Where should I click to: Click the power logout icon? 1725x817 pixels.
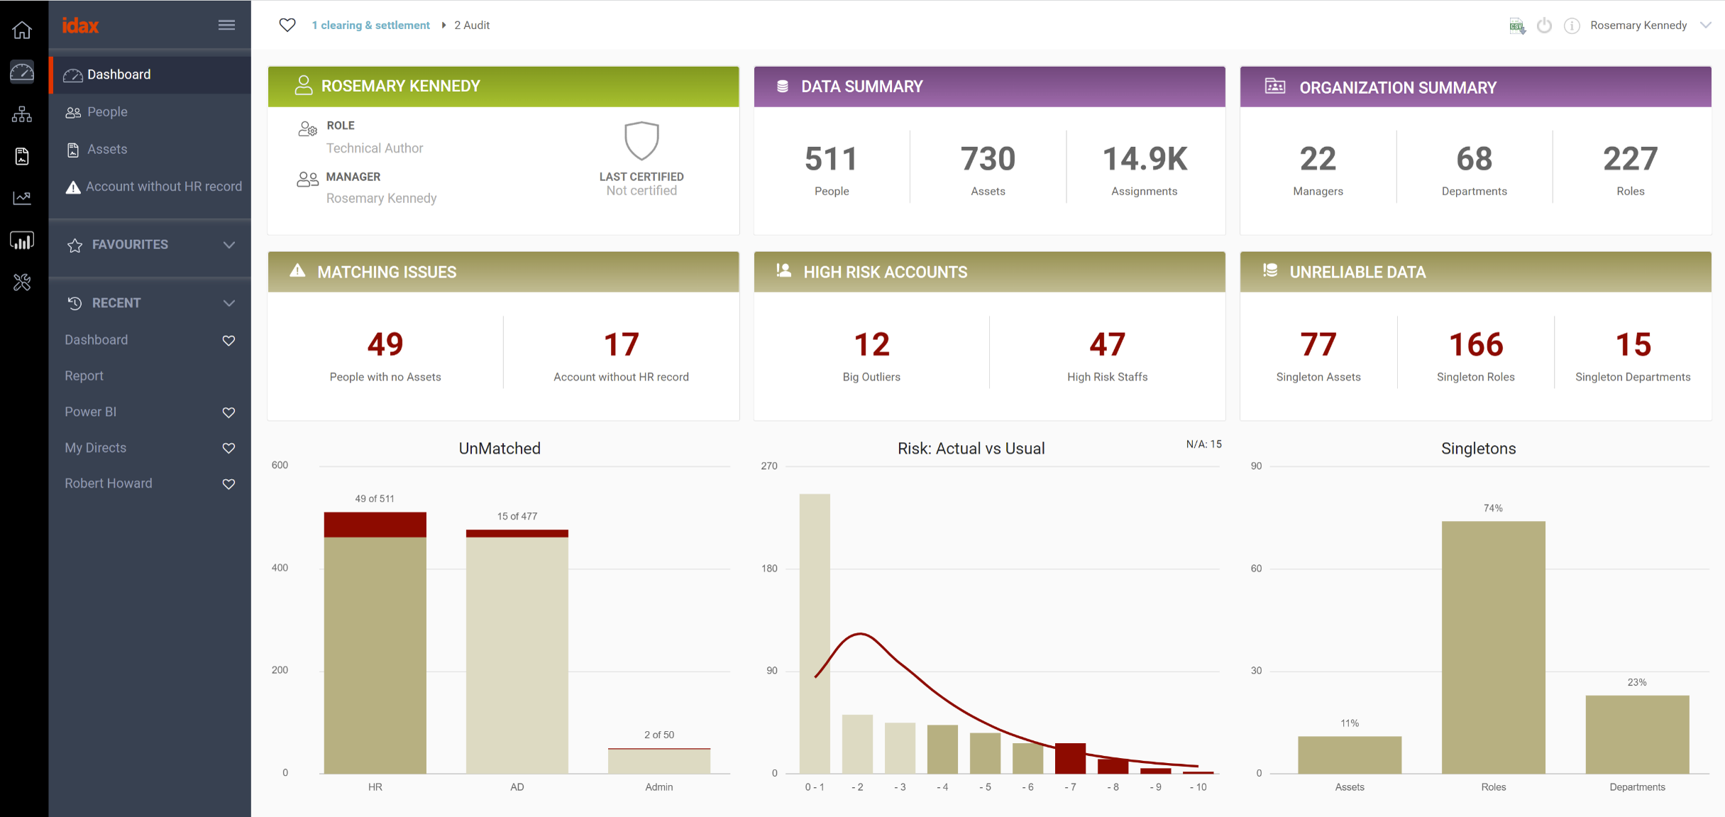click(x=1544, y=26)
